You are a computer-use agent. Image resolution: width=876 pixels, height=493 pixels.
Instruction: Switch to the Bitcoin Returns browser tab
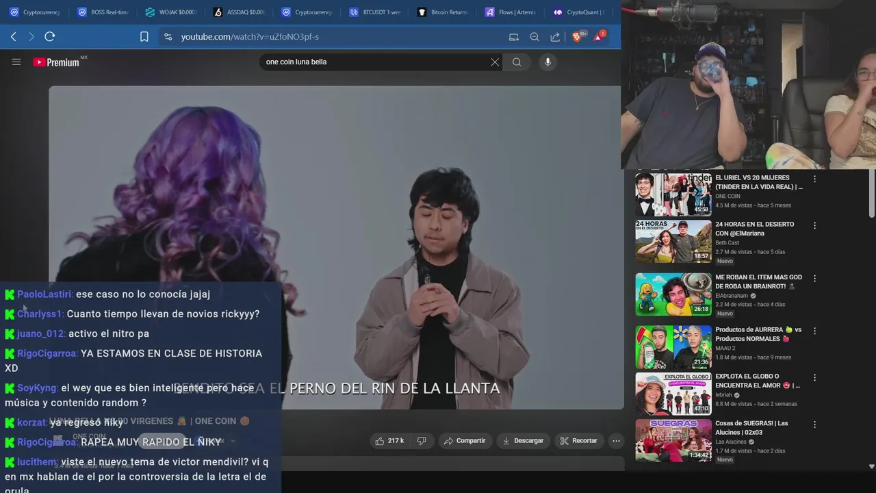(x=442, y=12)
